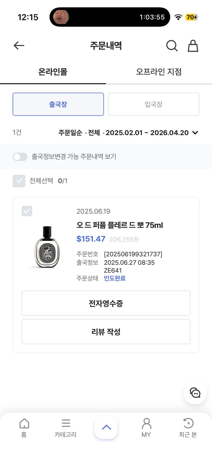Open the shopping bag icon
Viewport: 212px width, 460px height.
coord(193,45)
